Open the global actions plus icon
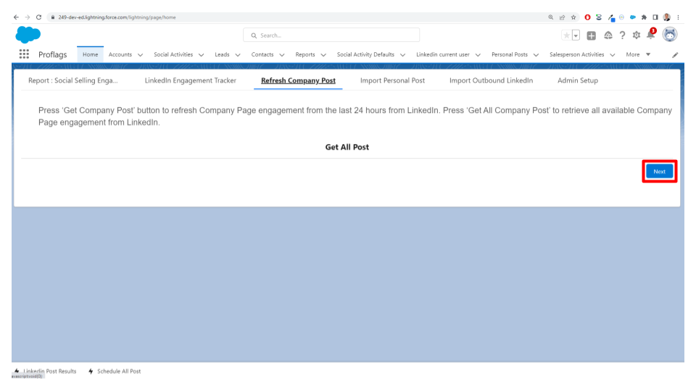Screen dimensions: 696x391 tap(592, 35)
